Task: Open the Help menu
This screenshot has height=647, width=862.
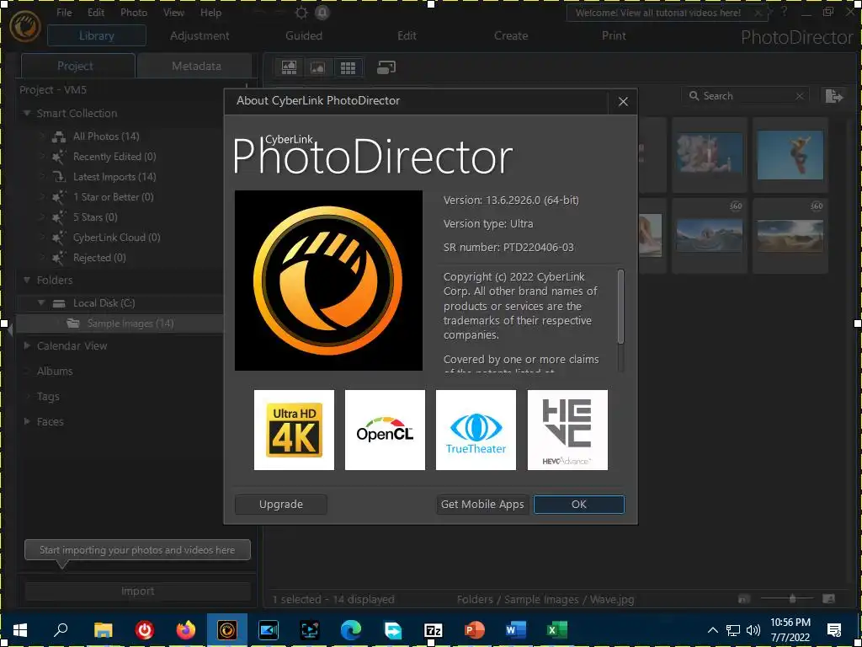Action: 210,12
